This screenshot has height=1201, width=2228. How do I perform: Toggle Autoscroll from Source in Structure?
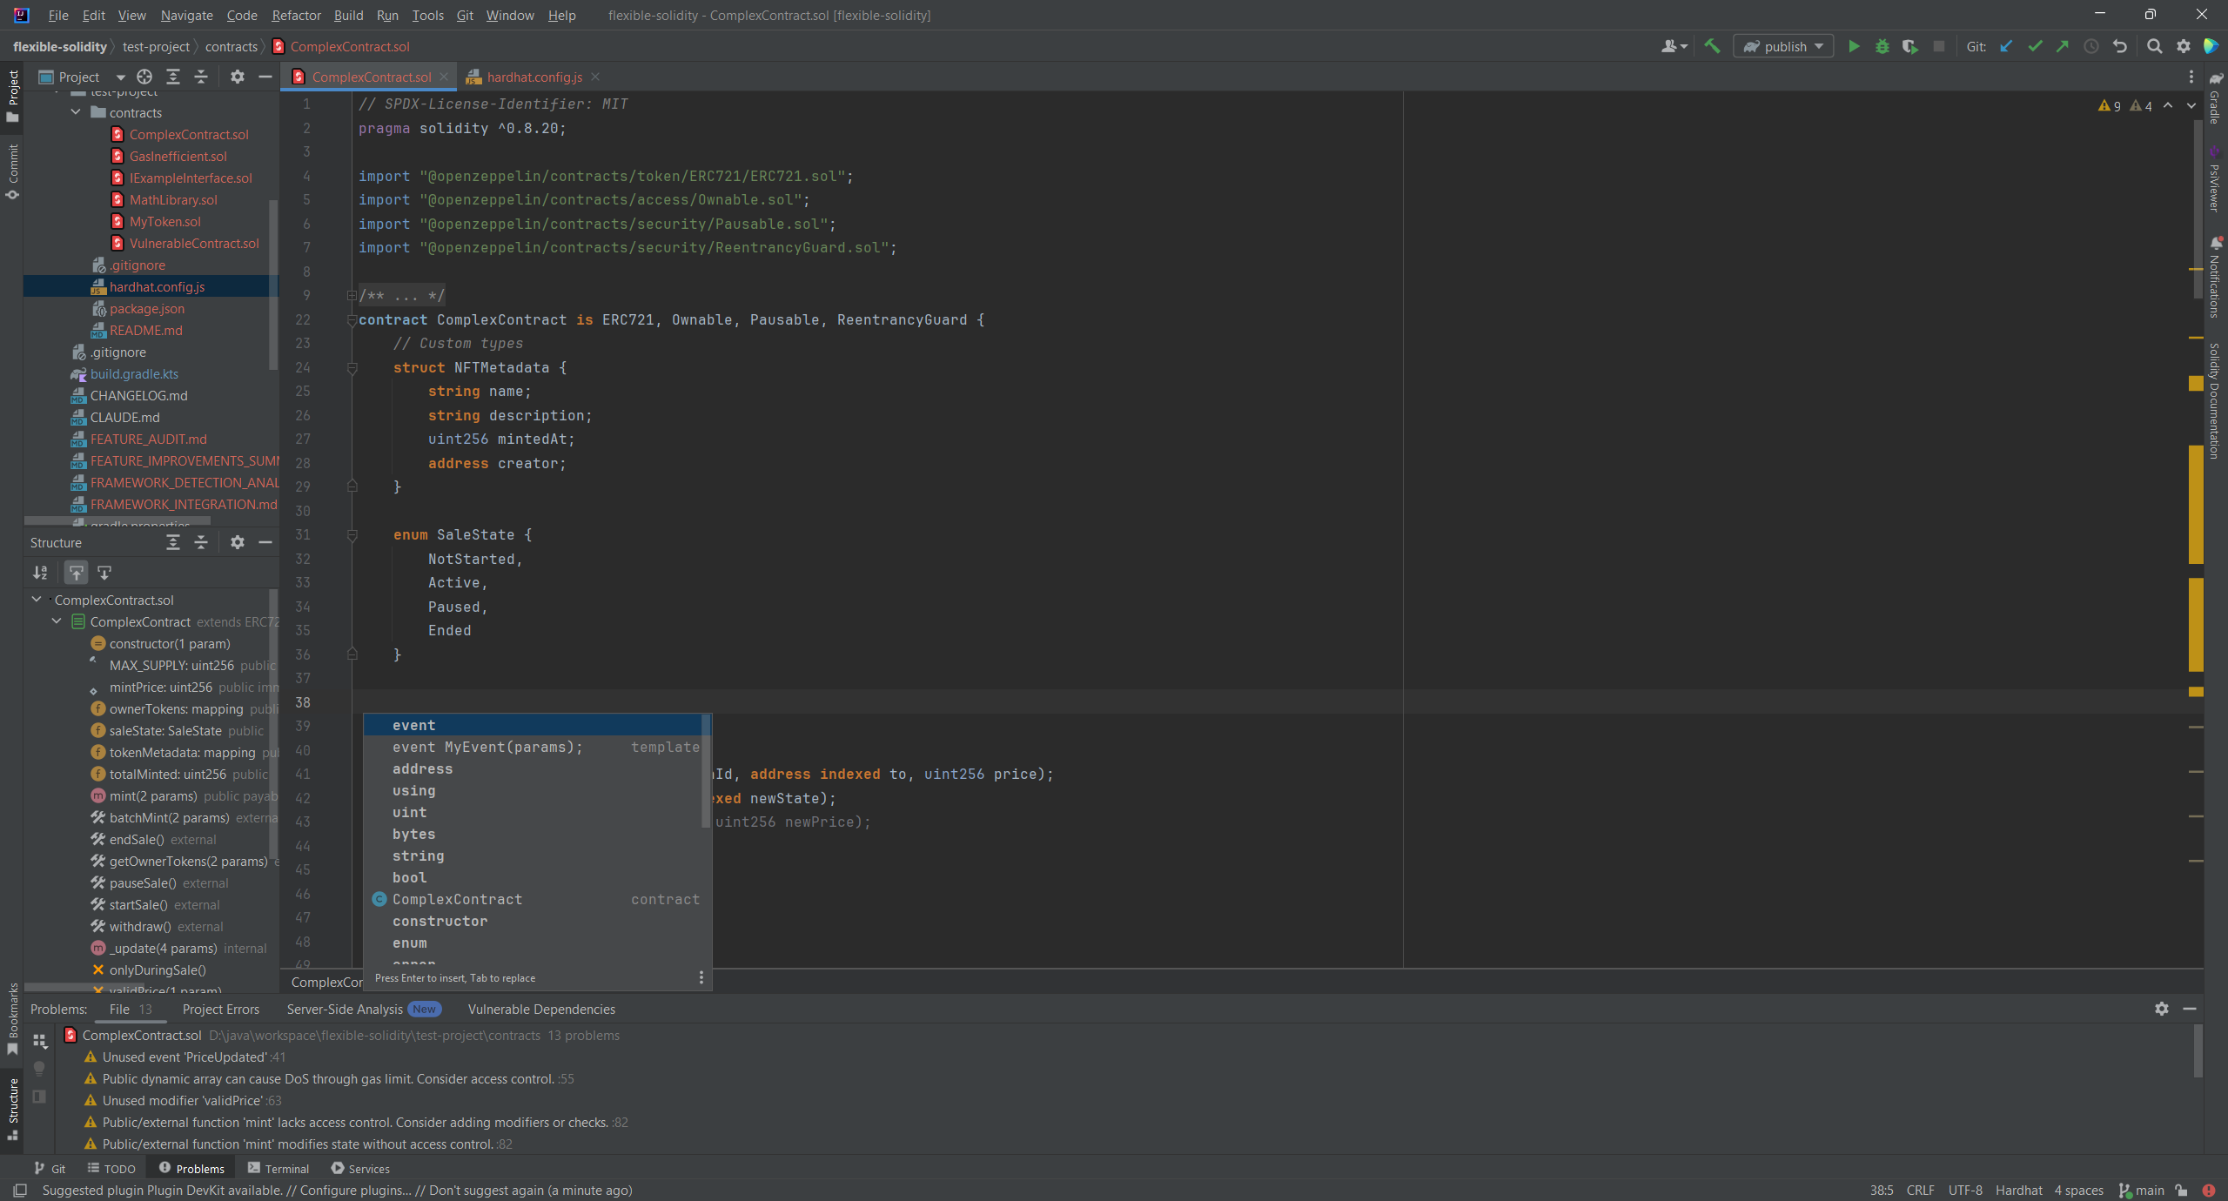coord(104,573)
